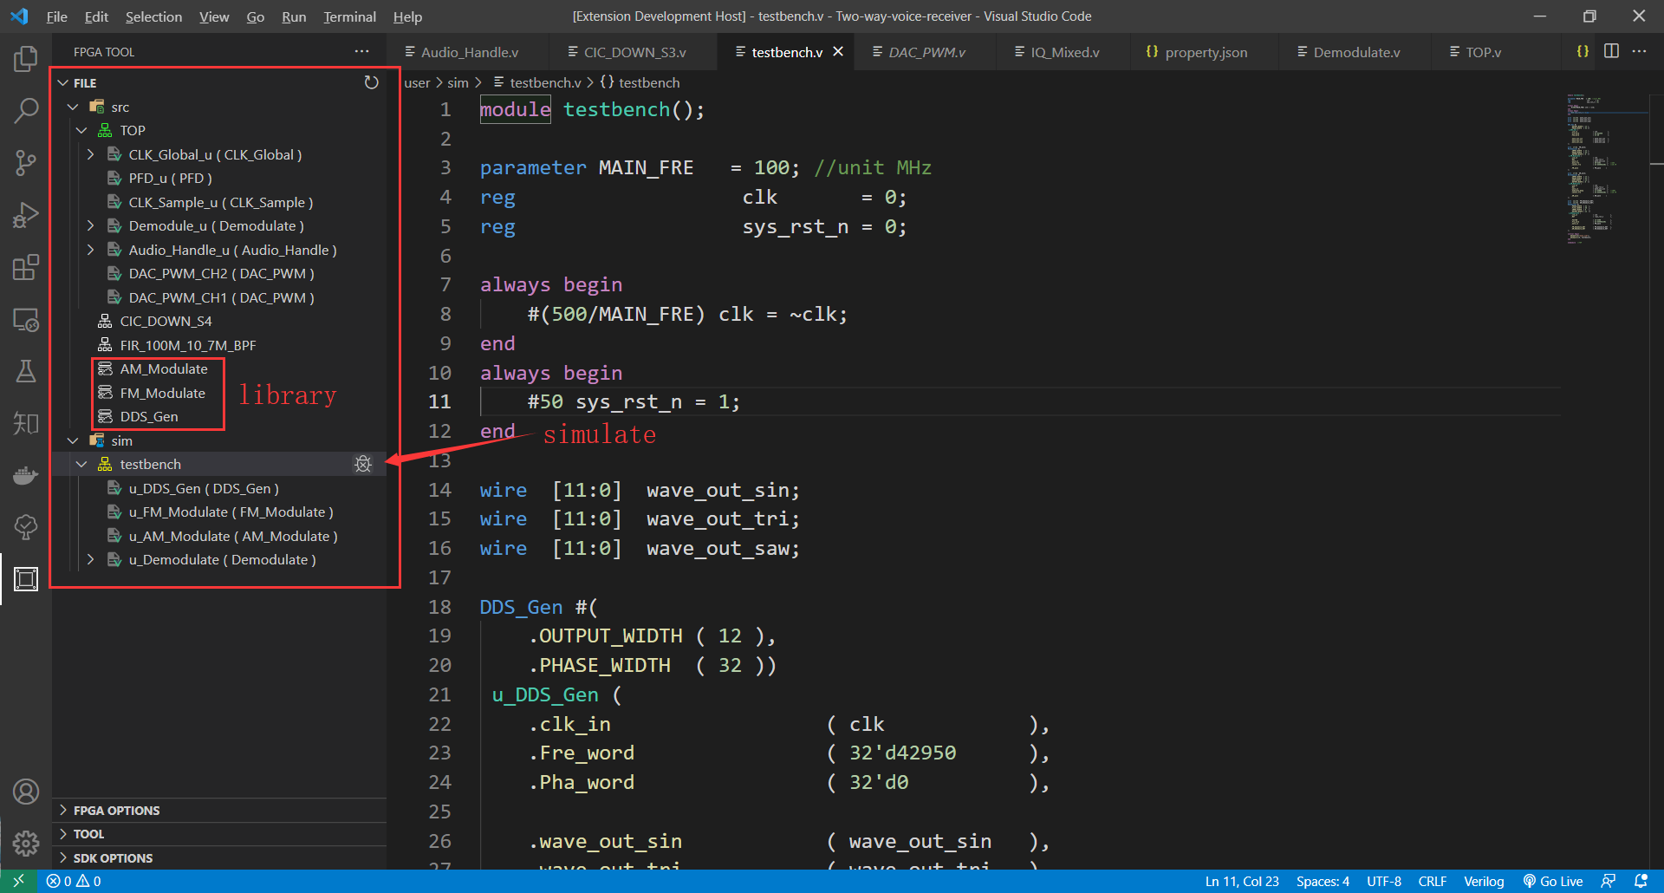
Task: Expand SDK OPTIONS section
Action: (219, 857)
